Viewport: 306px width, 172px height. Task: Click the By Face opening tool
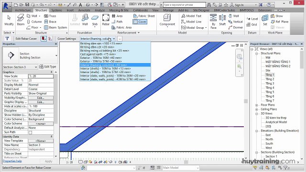coord(213,21)
